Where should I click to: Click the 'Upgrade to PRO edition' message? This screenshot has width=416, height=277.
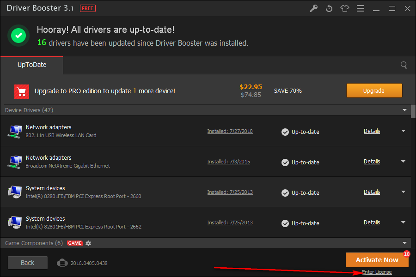click(105, 91)
